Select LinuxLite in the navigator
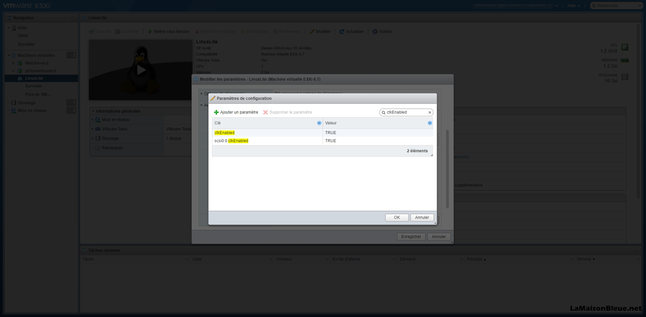The image size is (646, 317). point(34,78)
